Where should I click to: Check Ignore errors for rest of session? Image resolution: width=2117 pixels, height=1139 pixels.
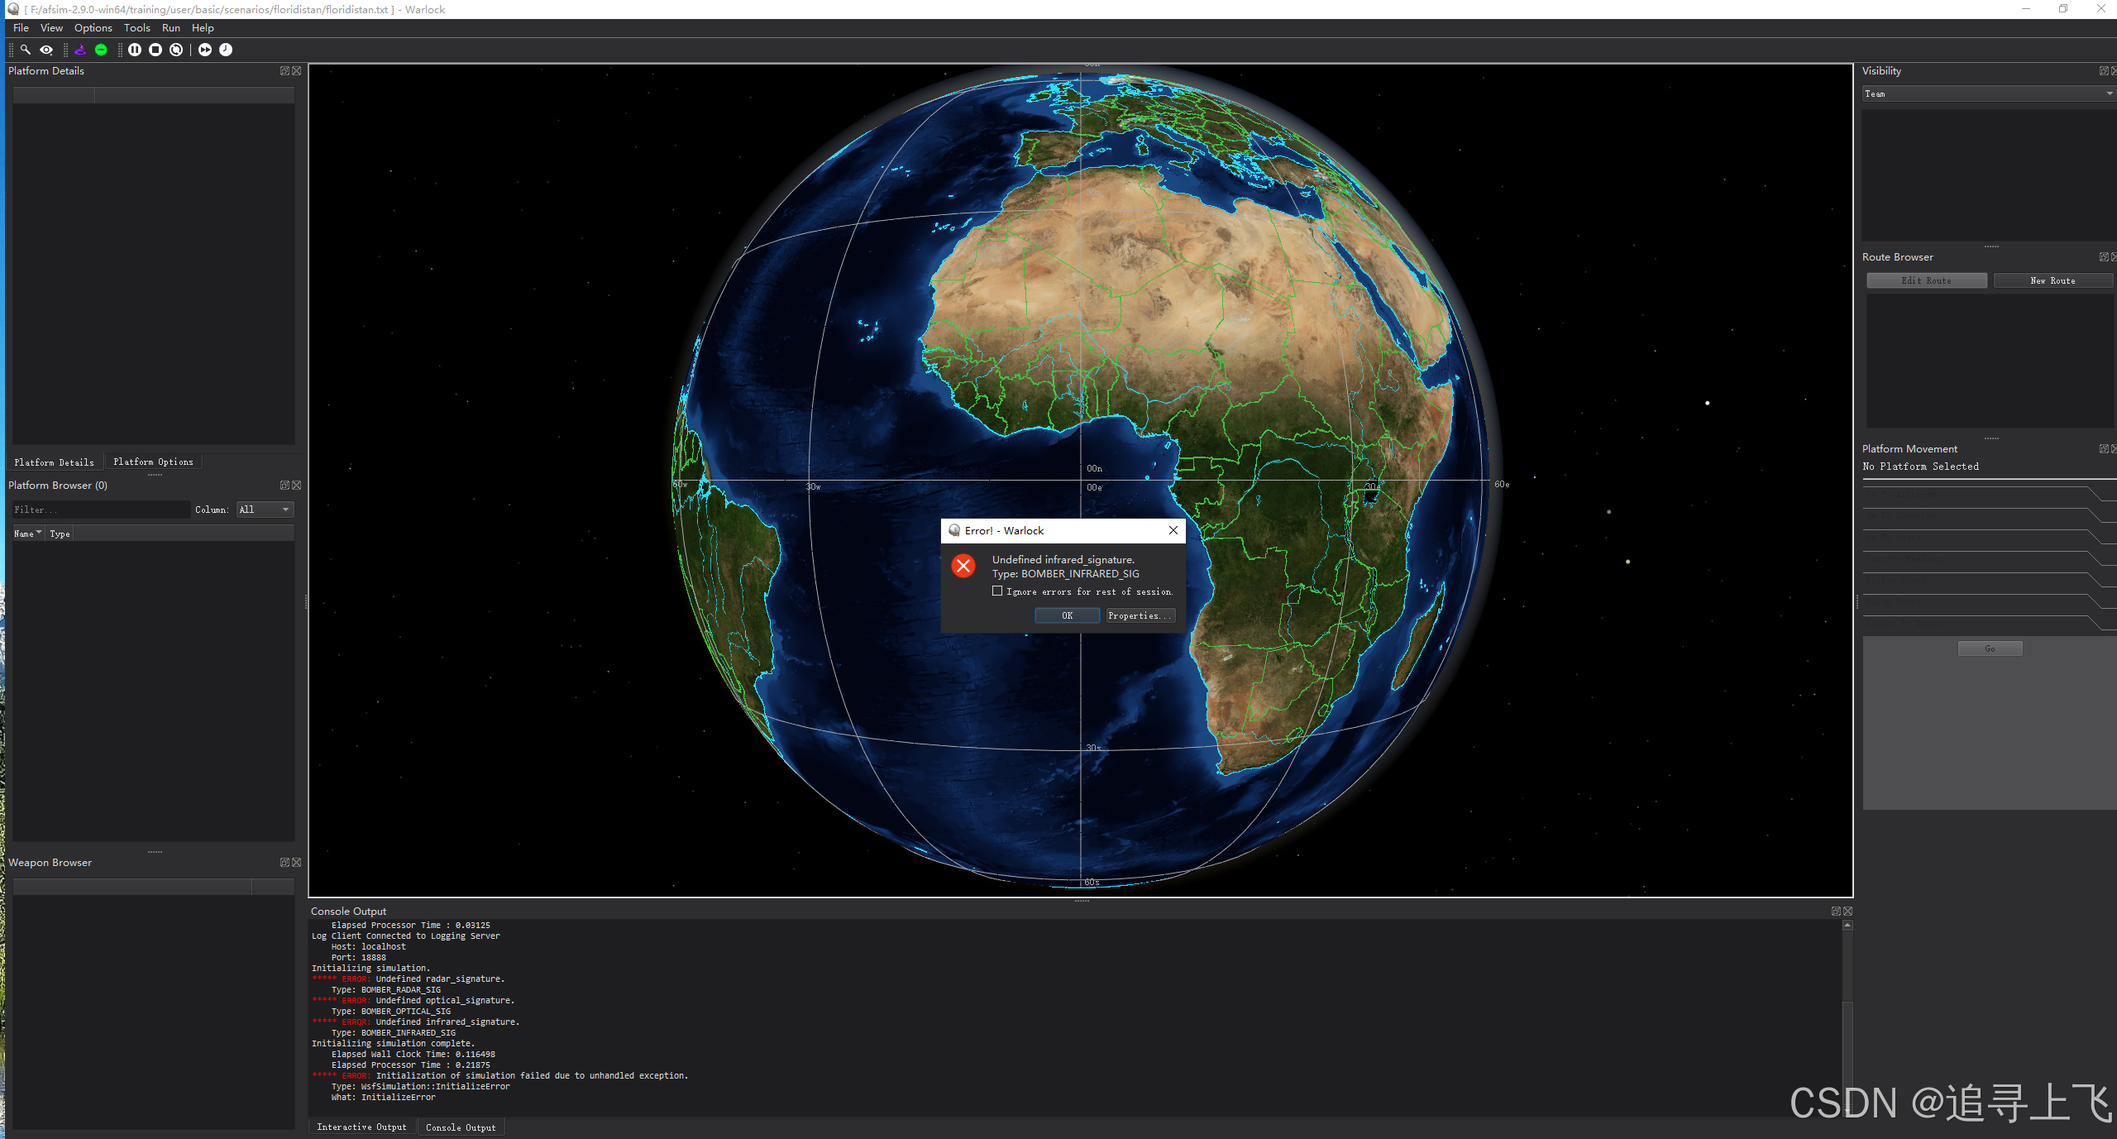[x=997, y=591]
